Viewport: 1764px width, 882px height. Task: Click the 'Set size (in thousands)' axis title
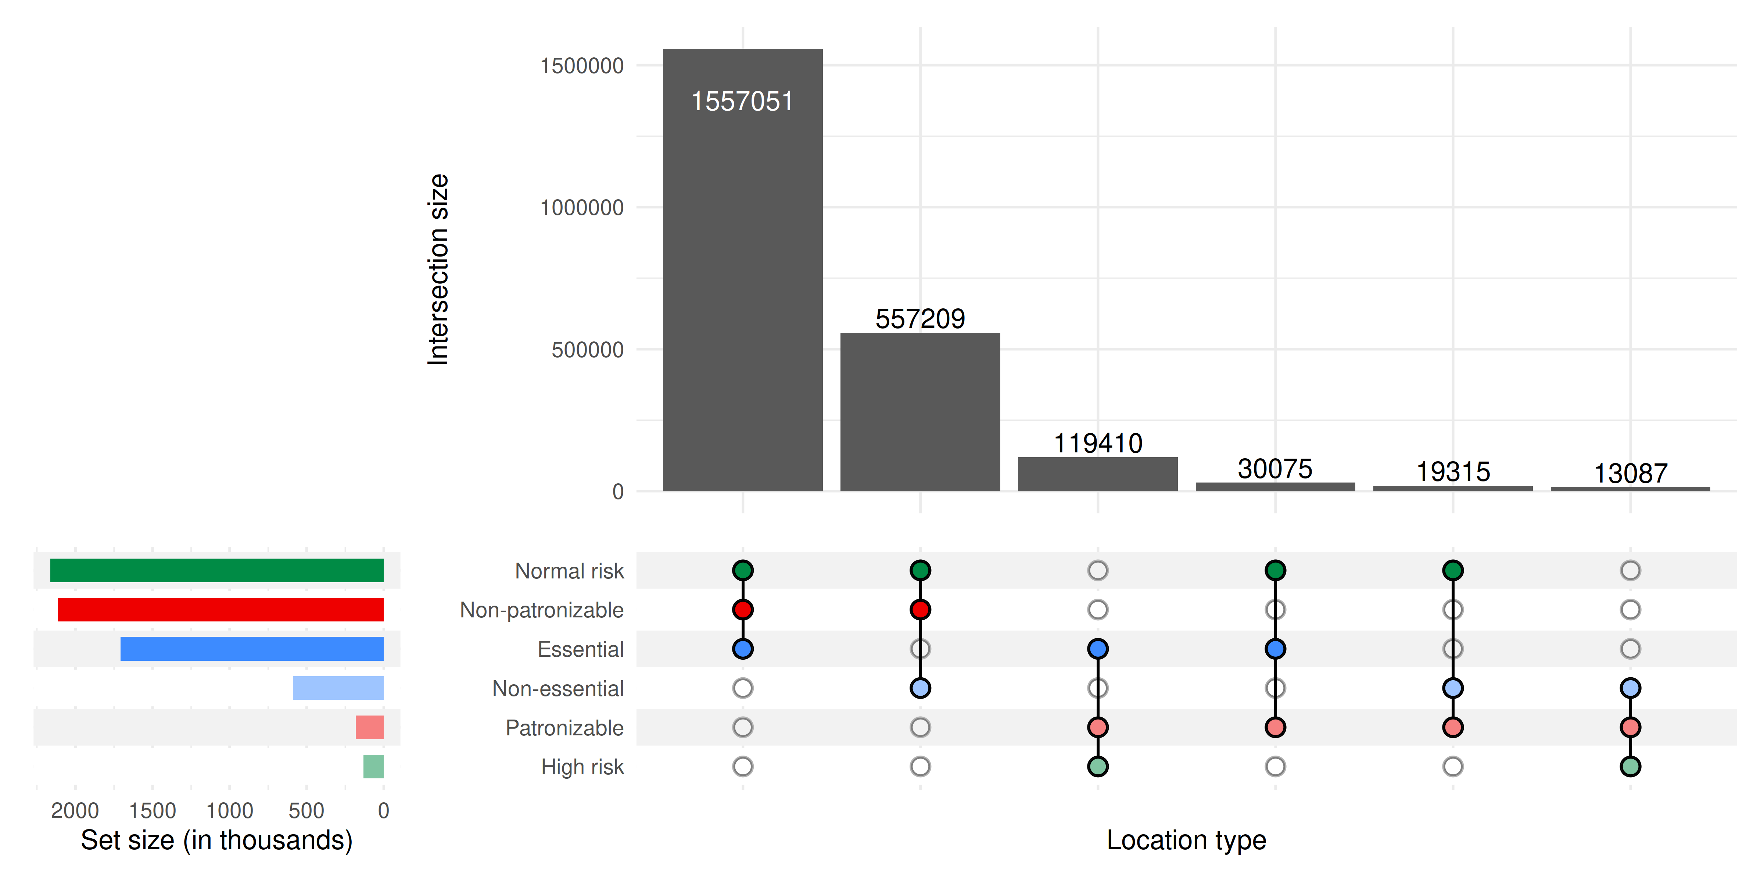[x=216, y=840]
